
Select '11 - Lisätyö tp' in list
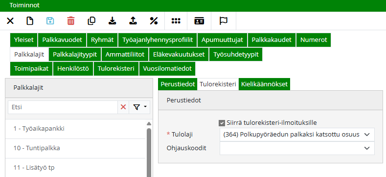(76, 168)
